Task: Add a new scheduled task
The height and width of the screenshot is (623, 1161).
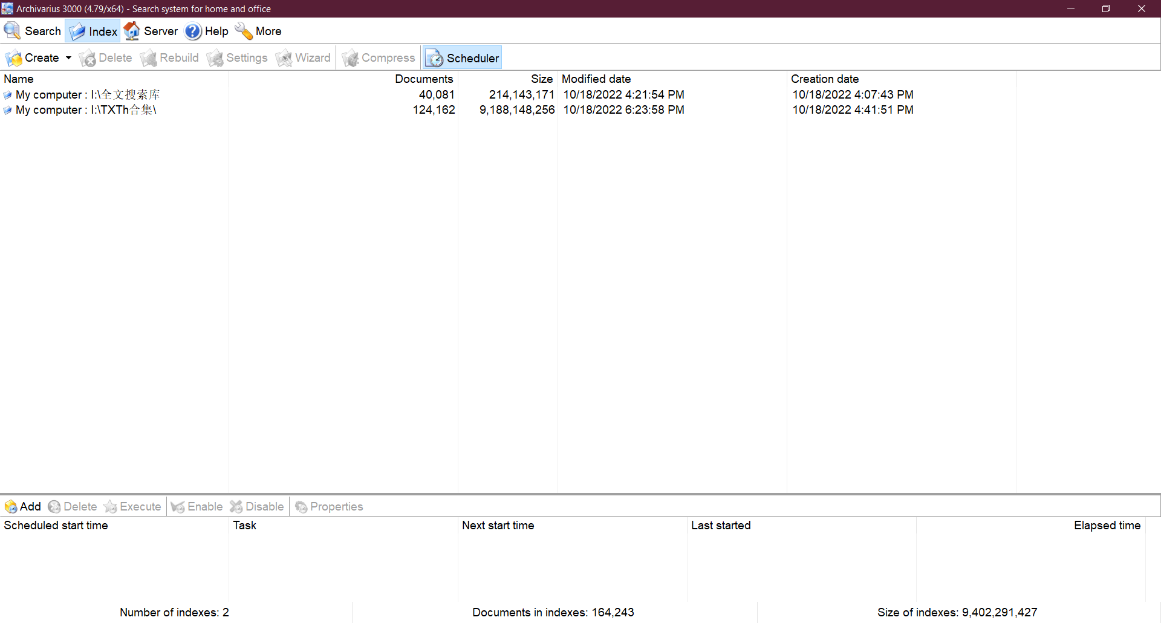Action: pyautogui.click(x=23, y=507)
